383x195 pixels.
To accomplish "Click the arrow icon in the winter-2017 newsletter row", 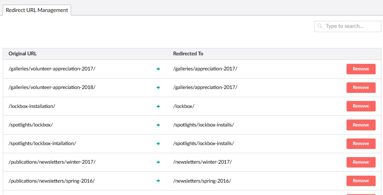I will 158,162.
